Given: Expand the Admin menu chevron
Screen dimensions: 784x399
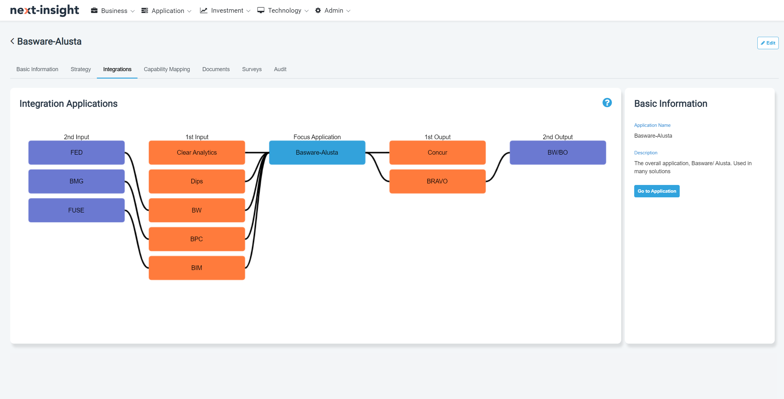Looking at the screenshot, I should (348, 11).
